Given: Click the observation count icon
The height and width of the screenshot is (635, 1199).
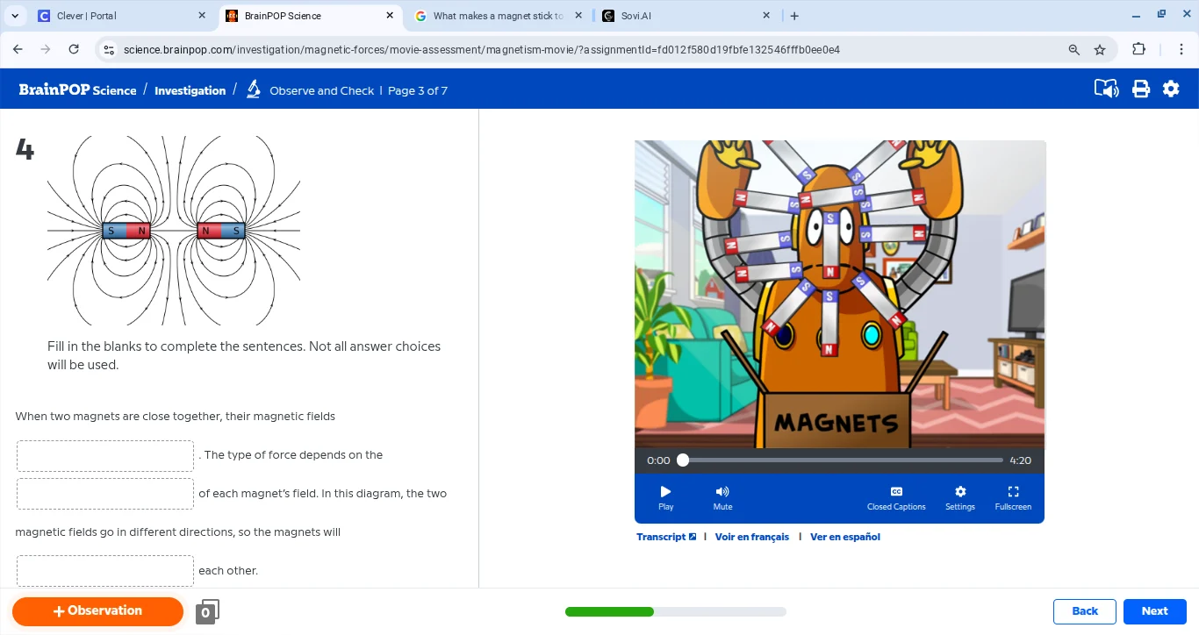Looking at the screenshot, I should tap(207, 611).
